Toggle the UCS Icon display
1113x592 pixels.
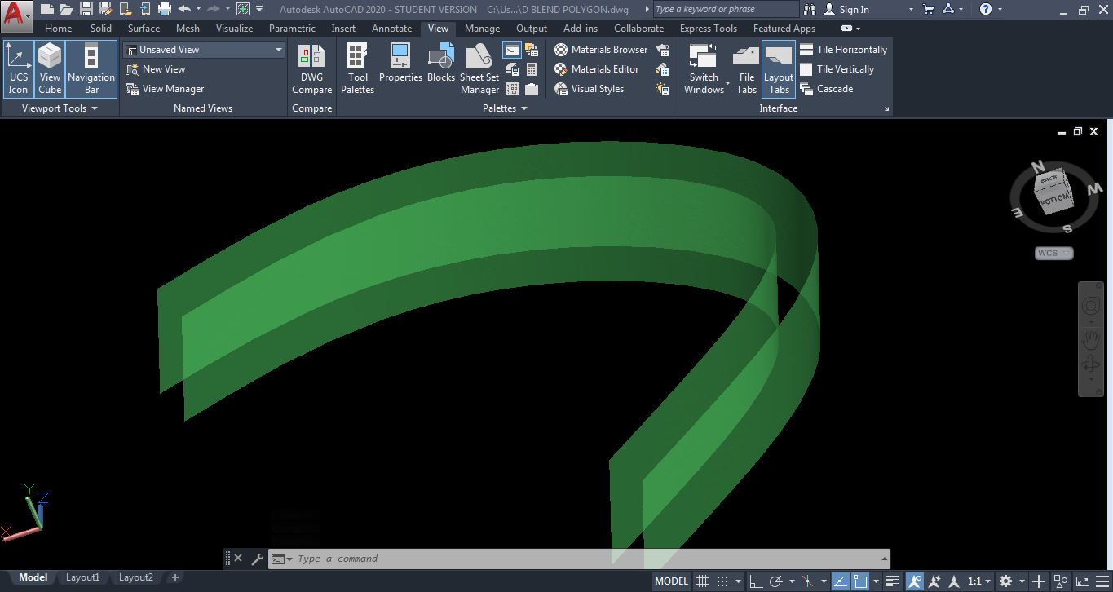(18, 69)
